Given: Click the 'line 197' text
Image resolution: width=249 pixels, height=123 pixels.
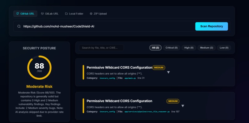Looking at the screenshot, I should pos(175,112).
